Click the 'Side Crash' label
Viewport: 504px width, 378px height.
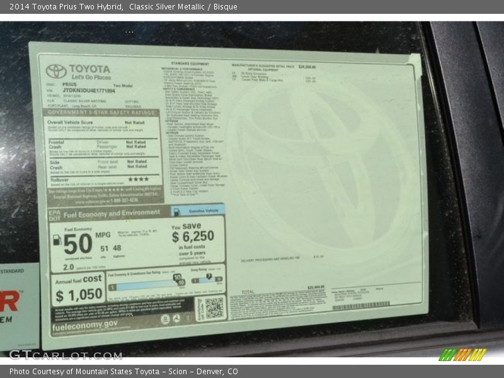[56, 165]
